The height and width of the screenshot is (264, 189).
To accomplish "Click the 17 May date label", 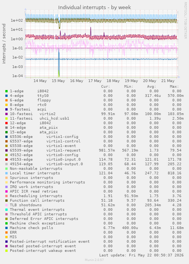I will (95, 81).
